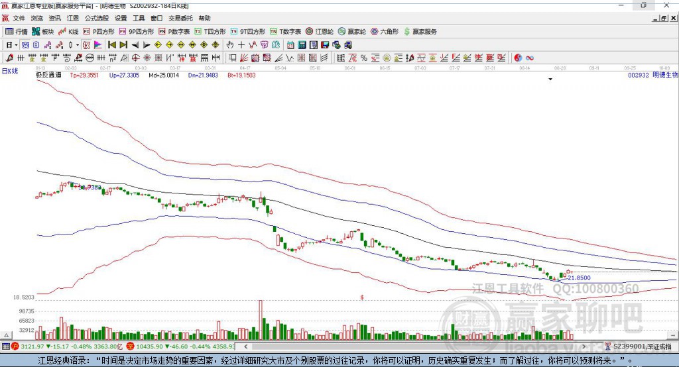The height and width of the screenshot is (367, 679).
Task: Select the crosshair cursor tool
Action: (x=241, y=45)
